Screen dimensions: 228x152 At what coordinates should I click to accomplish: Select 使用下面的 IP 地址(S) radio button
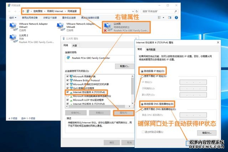click(x=142, y=76)
